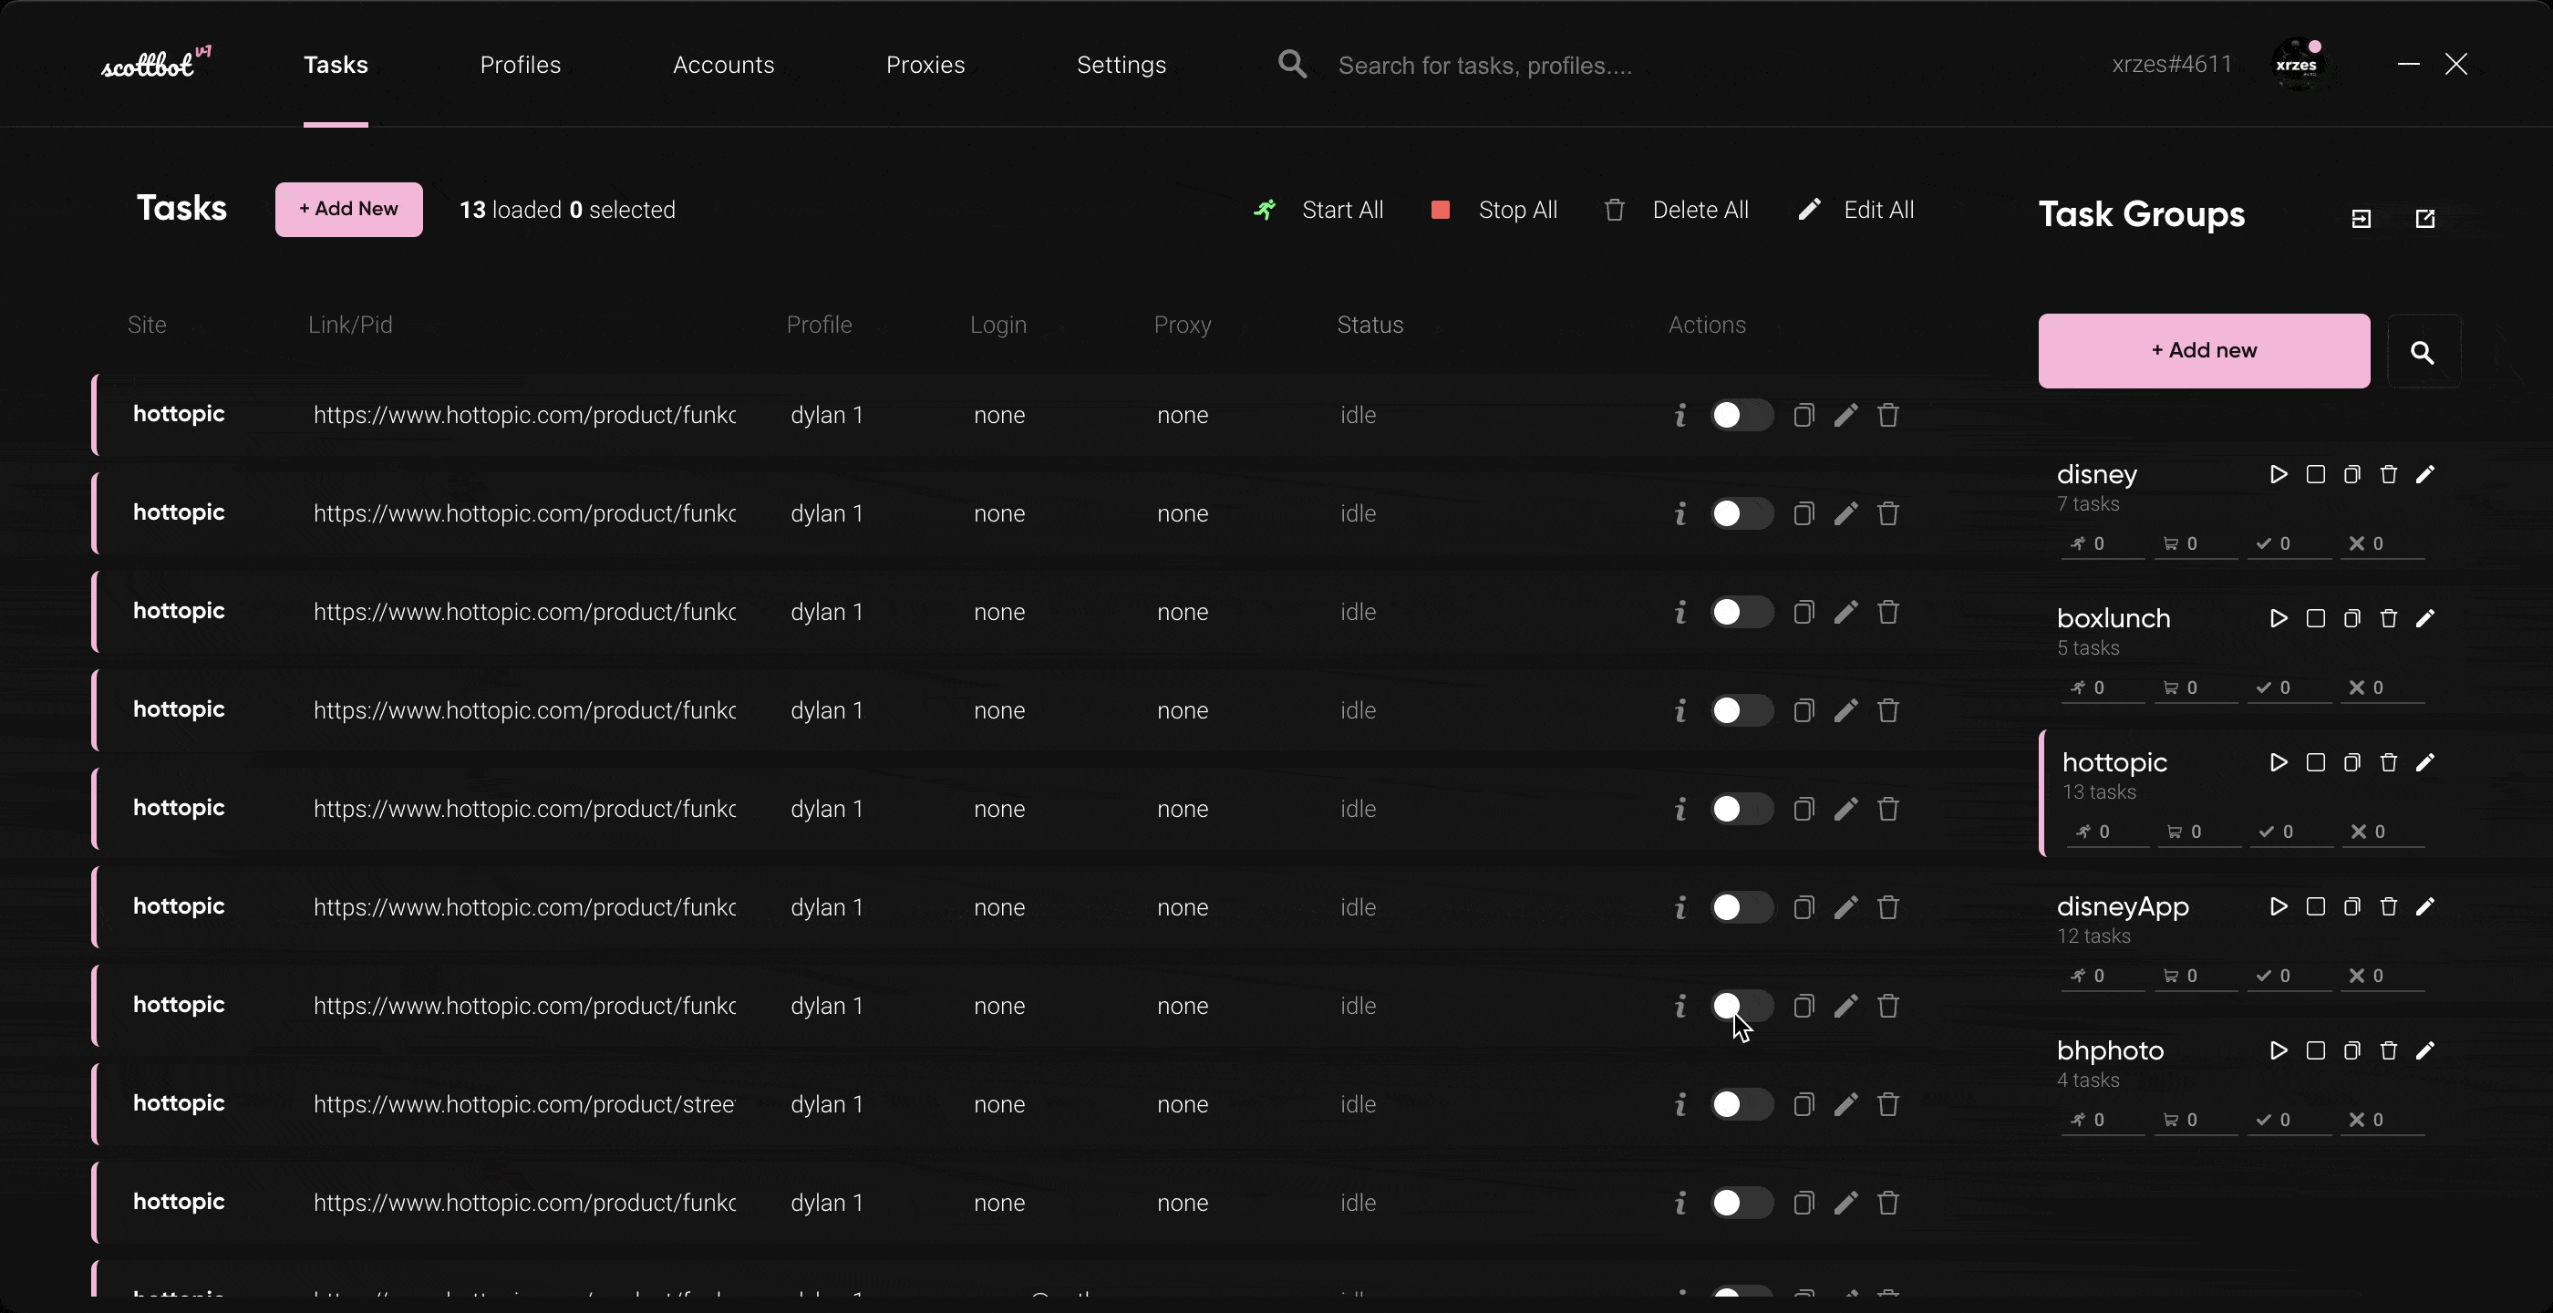Duplicate the first hottopic task row
The image size is (2553, 1313).
click(x=1804, y=415)
